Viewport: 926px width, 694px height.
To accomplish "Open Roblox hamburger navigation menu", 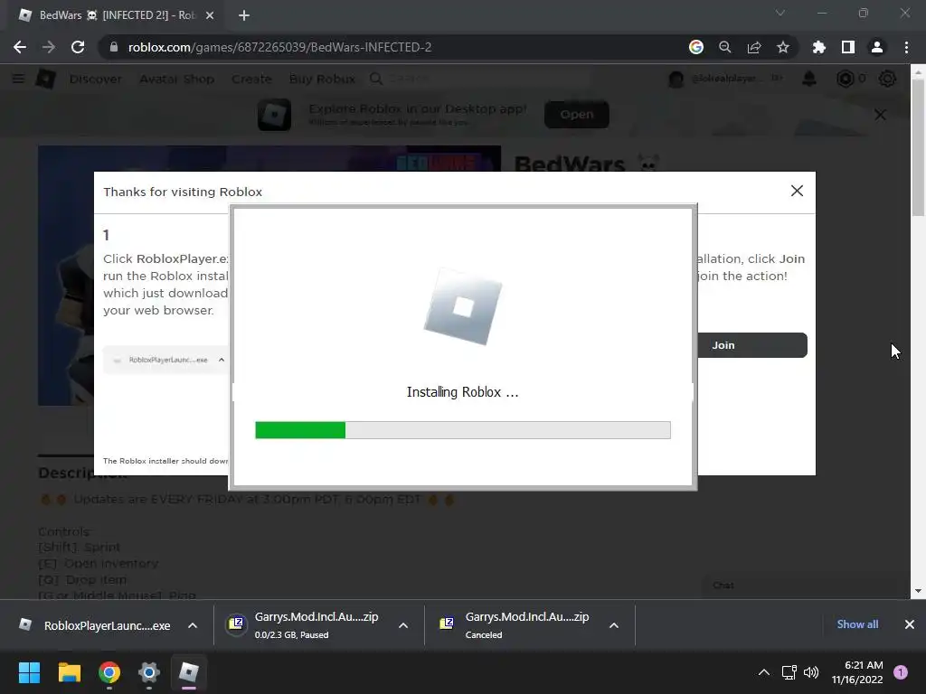I will pyautogui.click(x=18, y=79).
